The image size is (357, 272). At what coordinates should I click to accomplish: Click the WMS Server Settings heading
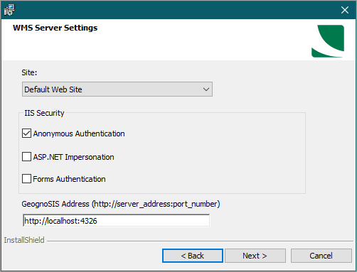55,28
